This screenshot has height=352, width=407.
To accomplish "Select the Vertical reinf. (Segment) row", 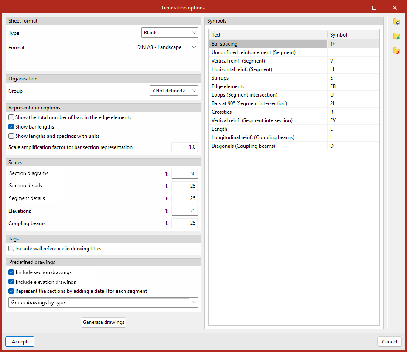I will point(294,61).
